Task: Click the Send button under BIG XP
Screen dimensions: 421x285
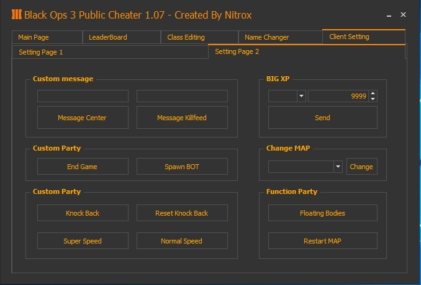Action: (x=323, y=118)
